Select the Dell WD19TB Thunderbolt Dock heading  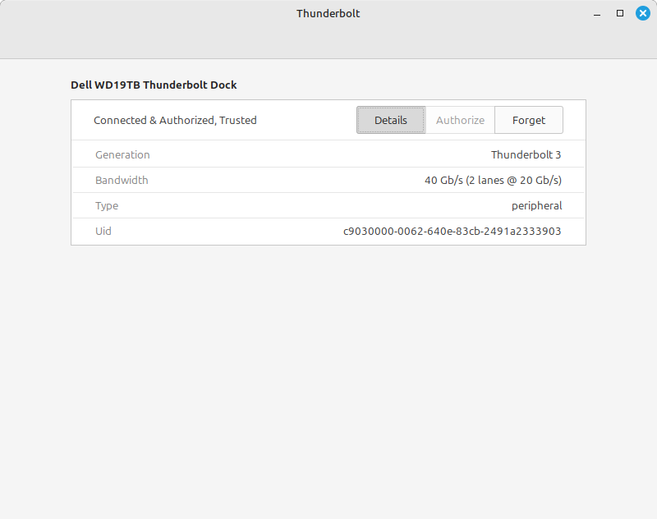(x=154, y=85)
